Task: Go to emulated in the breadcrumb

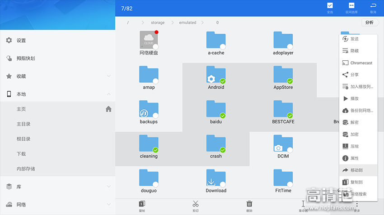Action: pos(187,22)
